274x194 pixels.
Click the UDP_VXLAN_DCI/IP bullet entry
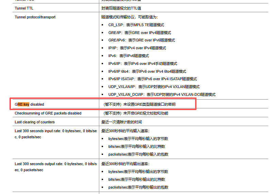point(162,94)
